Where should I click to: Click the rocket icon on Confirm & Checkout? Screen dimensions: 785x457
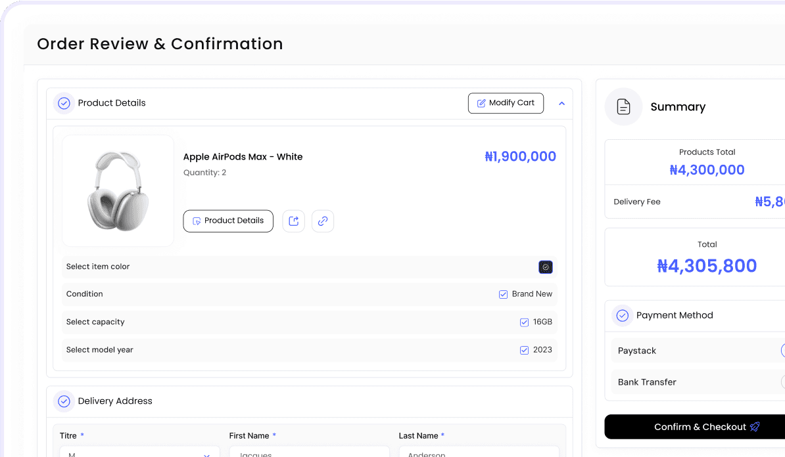[755, 427]
